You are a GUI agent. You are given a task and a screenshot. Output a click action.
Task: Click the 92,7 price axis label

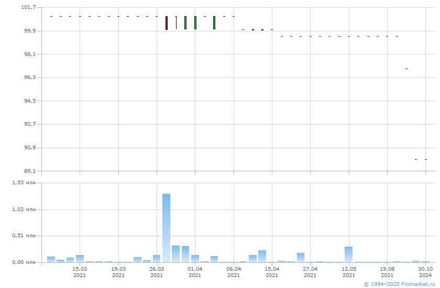(x=30, y=124)
